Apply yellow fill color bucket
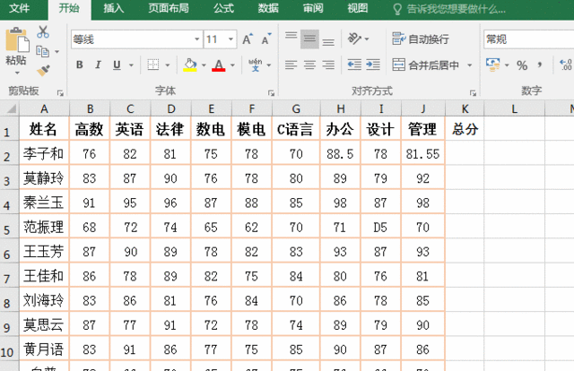Screen dimensions: 574x371 190,65
